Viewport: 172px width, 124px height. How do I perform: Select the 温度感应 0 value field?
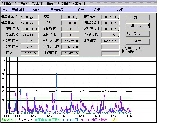tap(30, 17)
